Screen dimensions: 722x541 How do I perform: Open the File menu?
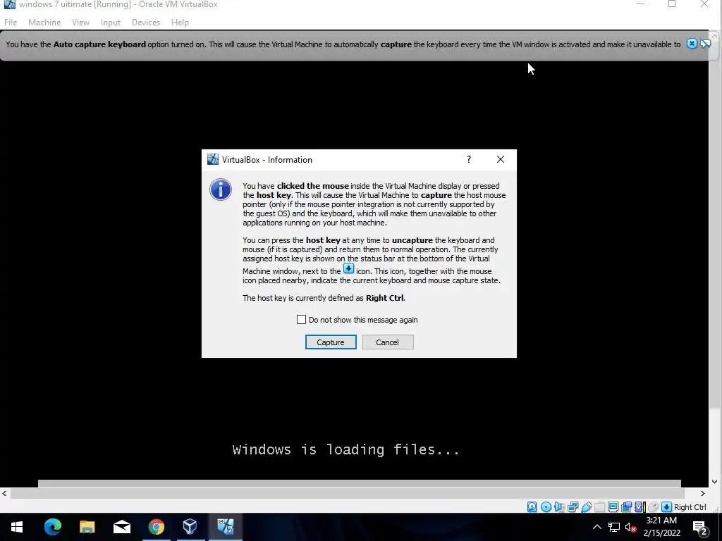tap(11, 22)
